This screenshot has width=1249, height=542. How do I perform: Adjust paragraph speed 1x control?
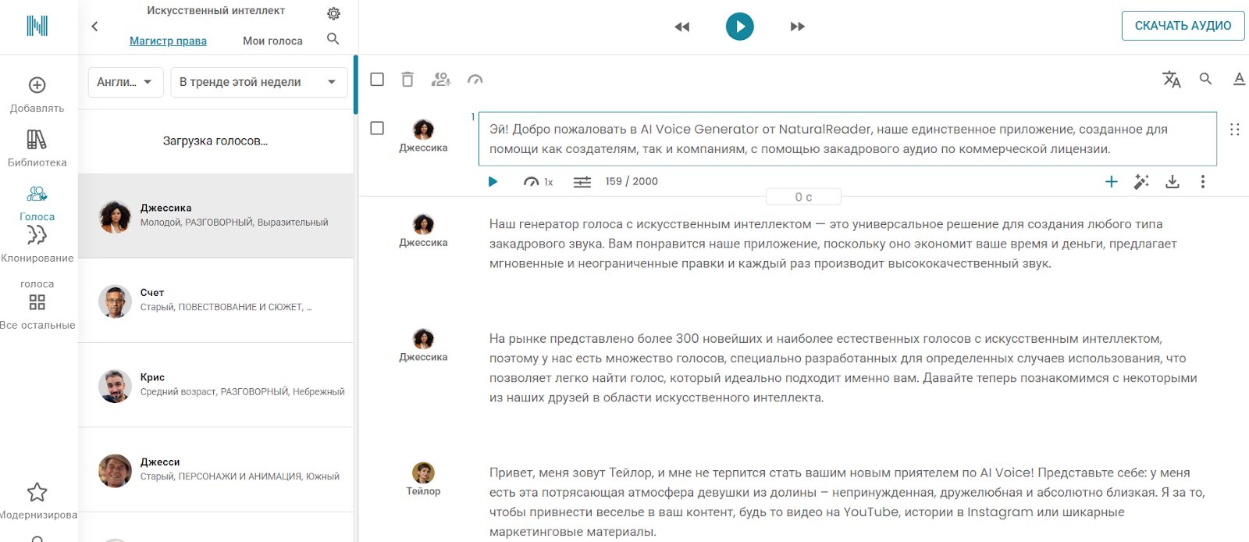pos(539,181)
